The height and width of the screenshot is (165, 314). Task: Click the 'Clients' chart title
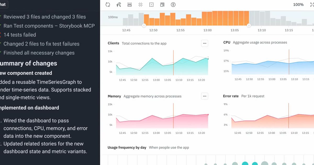(113, 43)
